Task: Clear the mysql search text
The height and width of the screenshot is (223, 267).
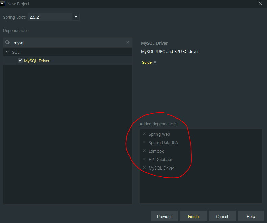Action: (128, 42)
